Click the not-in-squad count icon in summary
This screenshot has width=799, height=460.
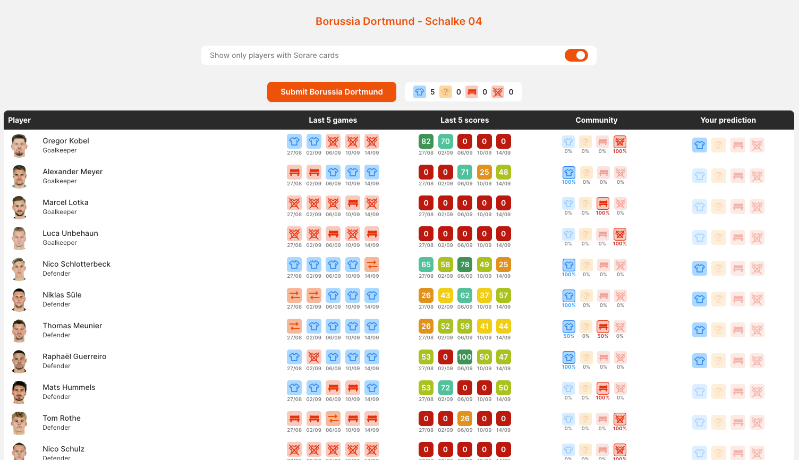point(498,92)
